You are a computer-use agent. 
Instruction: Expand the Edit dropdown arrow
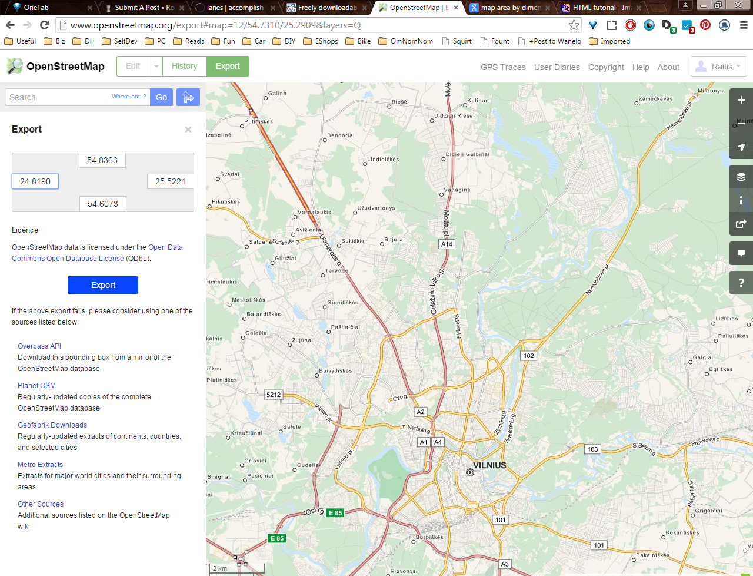click(x=156, y=67)
